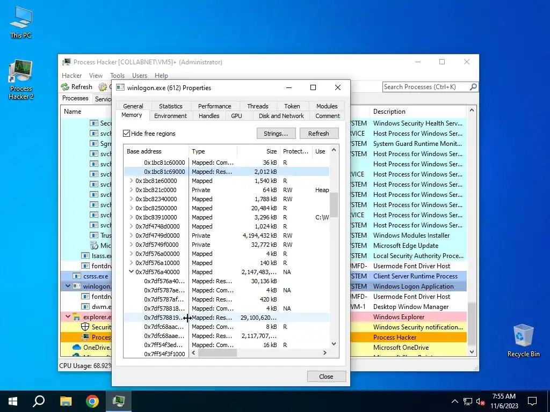550x412 pixels.
Task: Select the OneDrive cloud icon in process list
Action: (x=77, y=348)
